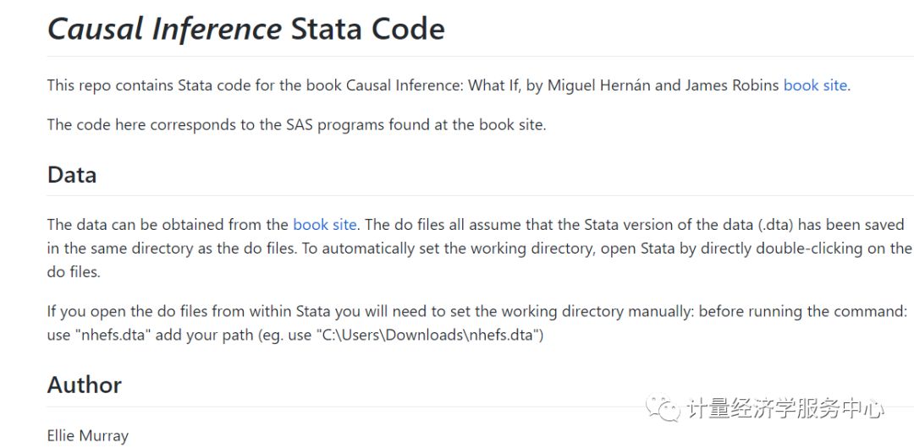Click the italic "Causal Inference" title words
The width and height of the screenshot is (914, 448).
[165, 29]
